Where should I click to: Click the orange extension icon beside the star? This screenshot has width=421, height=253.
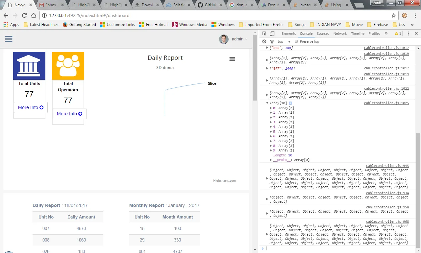point(405,15)
